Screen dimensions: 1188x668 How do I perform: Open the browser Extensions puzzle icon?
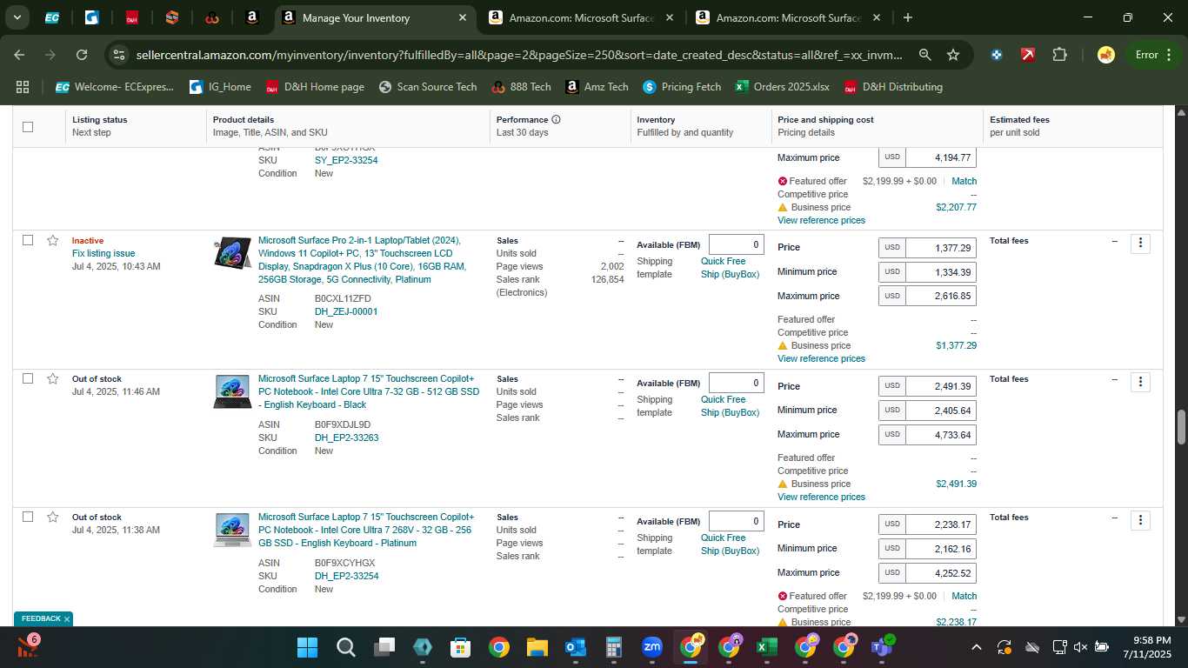pos(1059,55)
